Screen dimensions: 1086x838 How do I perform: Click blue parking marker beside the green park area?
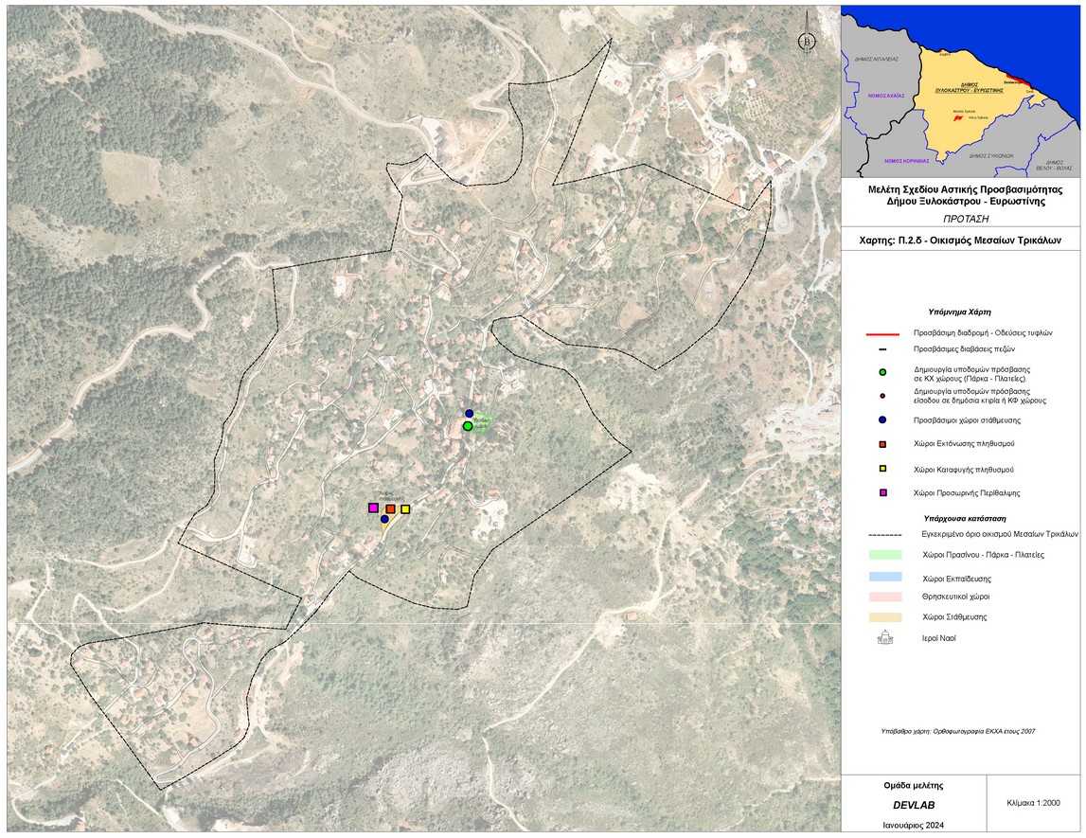[x=469, y=414]
